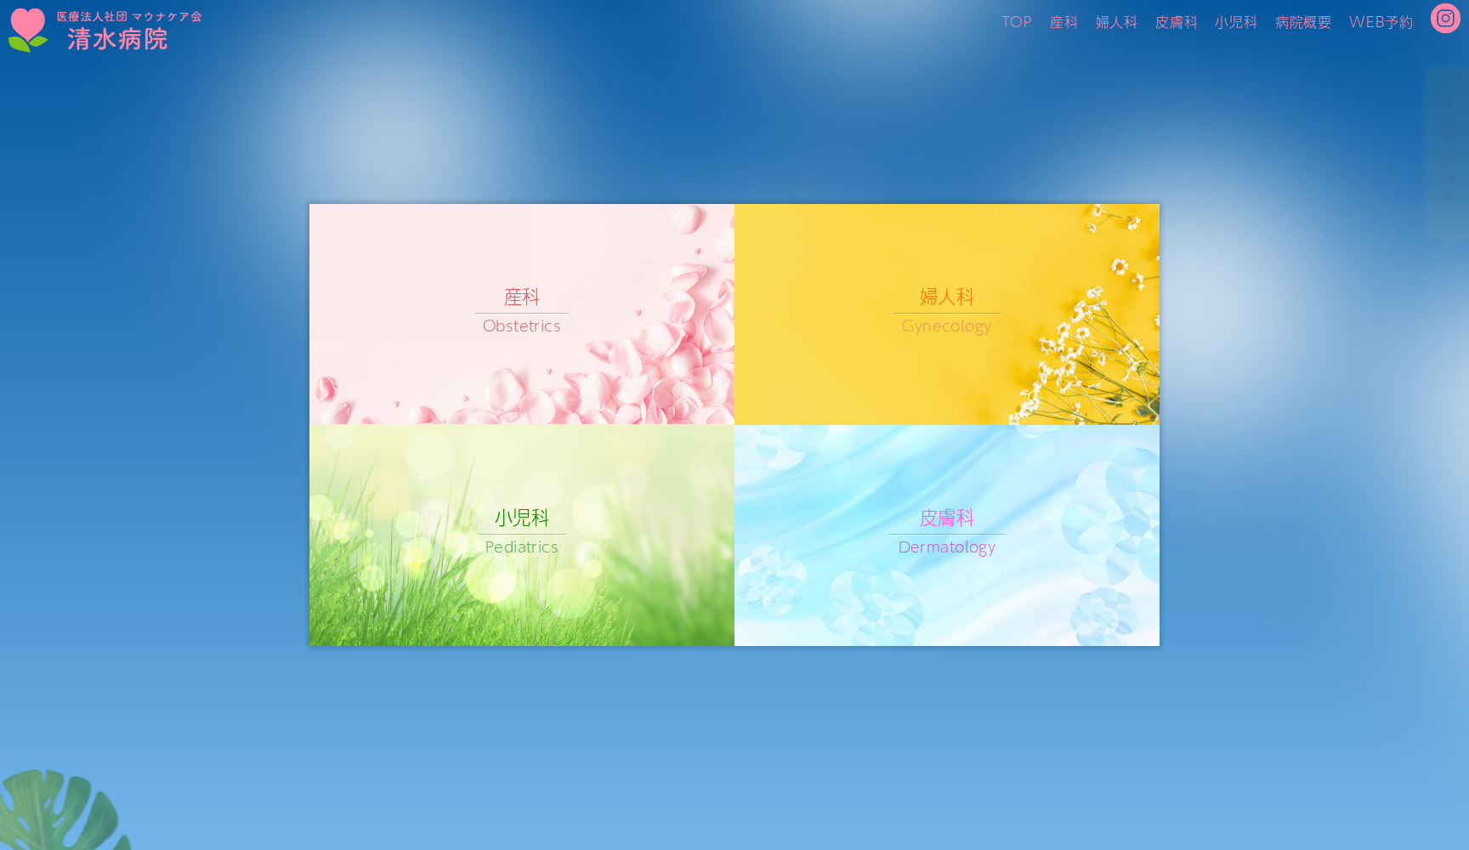Select the Pediatrics label on the tile
Screen dimensions: 1469x850
click(522, 547)
